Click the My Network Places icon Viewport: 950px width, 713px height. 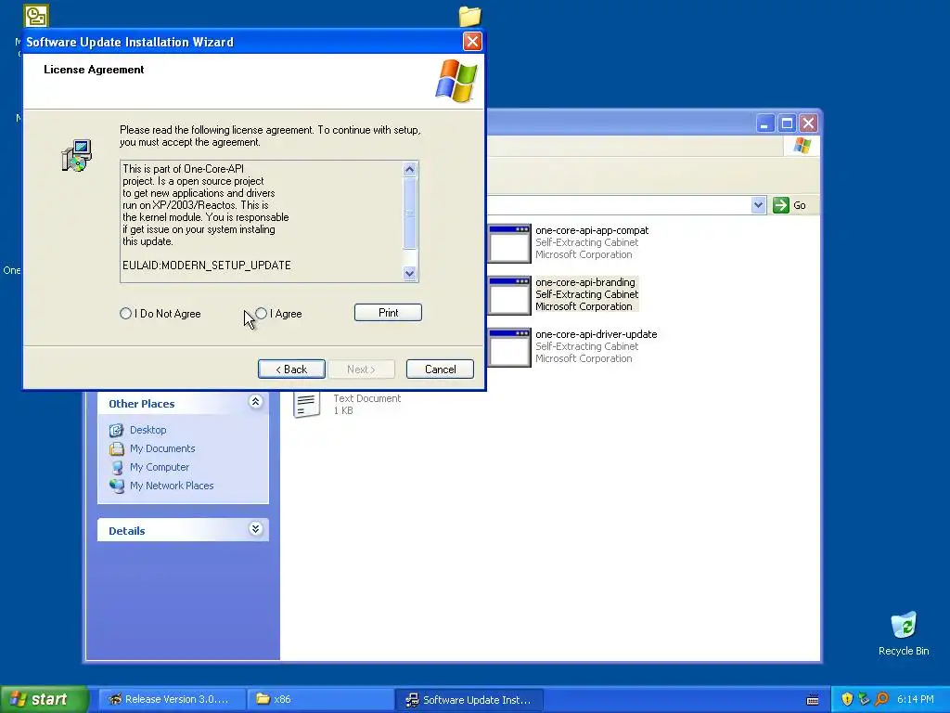click(x=116, y=486)
